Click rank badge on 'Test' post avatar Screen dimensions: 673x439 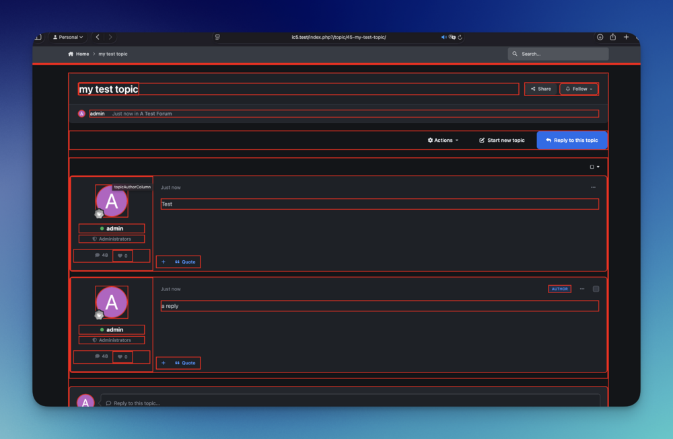(99, 214)
